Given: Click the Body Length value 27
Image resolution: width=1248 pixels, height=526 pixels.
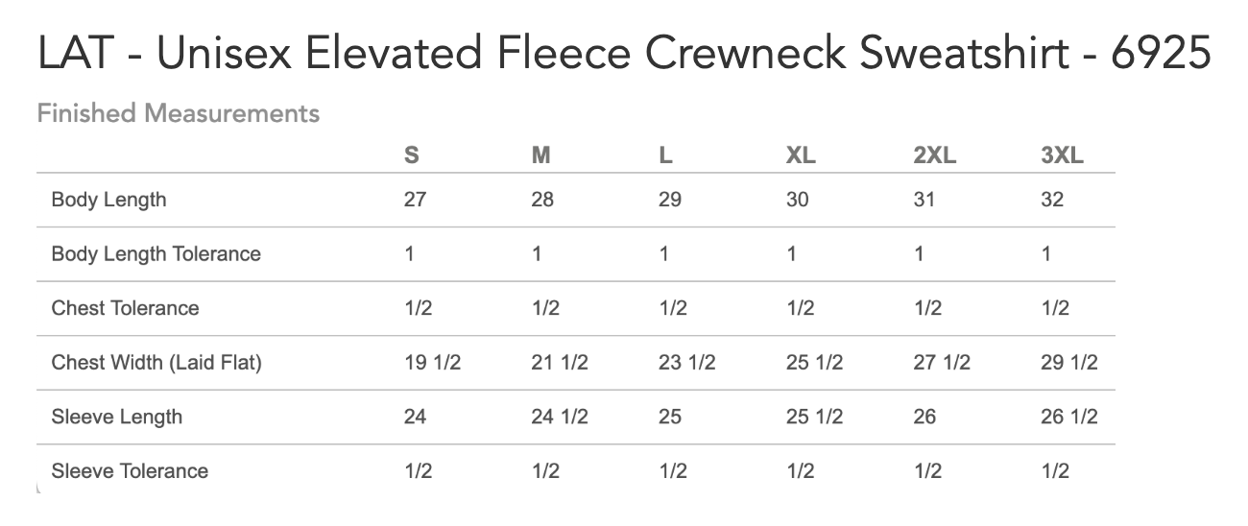Looking at the screenshot, I should pos(415,200).
